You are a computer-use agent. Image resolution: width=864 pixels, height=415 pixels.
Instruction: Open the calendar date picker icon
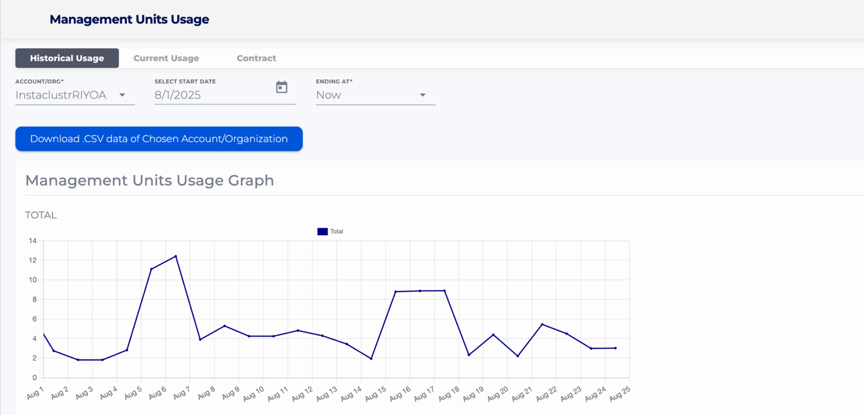pyautogui.click(x=282, y=88)
